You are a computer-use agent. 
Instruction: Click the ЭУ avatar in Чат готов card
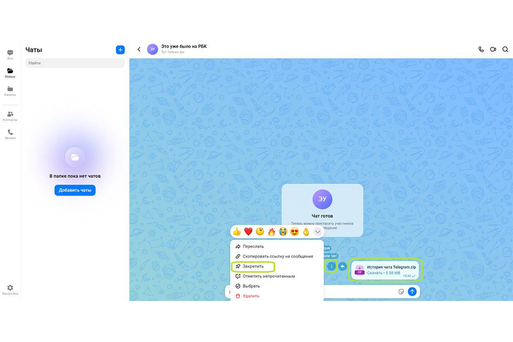322,199
